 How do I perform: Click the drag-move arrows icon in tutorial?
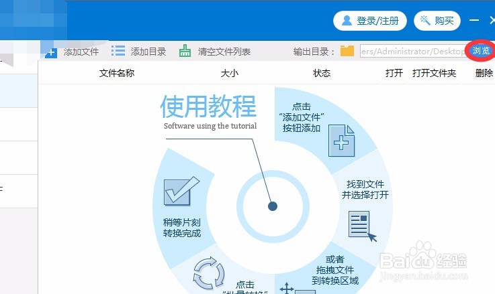(287, 289)
